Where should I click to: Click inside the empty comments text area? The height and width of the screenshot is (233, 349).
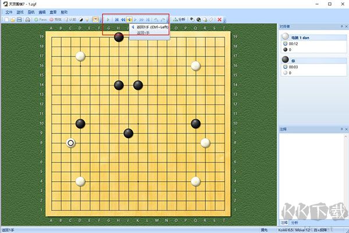[312, 176]
